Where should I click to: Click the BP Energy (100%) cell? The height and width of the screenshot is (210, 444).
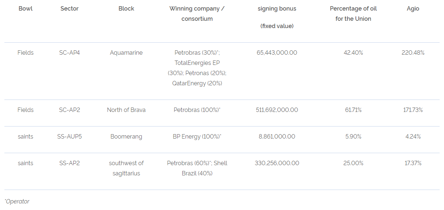[197, 136]
